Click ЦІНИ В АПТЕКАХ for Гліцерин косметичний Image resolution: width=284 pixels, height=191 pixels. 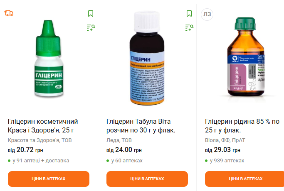(x=49, y=179)
